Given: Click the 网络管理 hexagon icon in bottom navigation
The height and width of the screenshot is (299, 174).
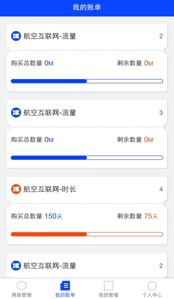Looking at the screenshot, I should [x=21, y=286].
